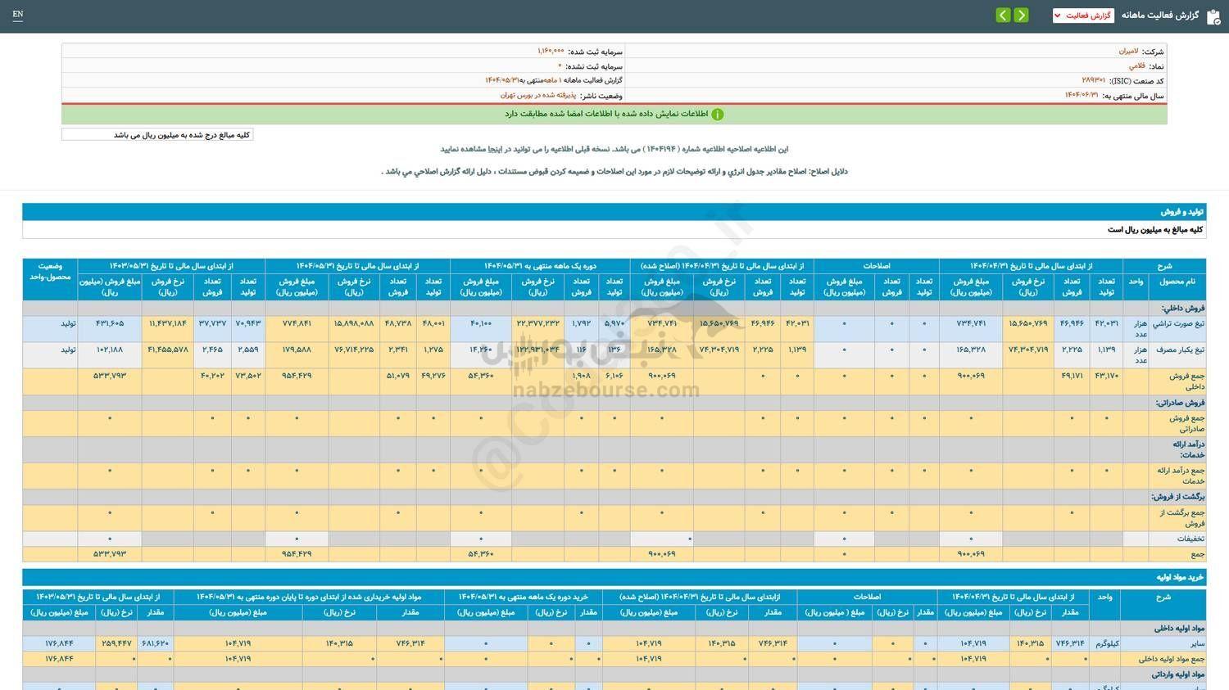Switch language using the EN link
The width and height of the screenshot is (1229, 690).
(18, 14)
